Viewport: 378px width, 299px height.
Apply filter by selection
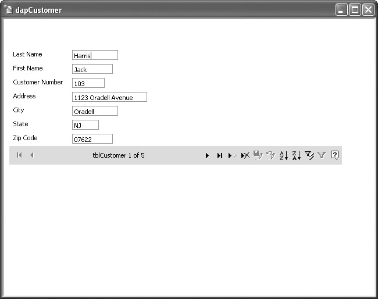pyautogui.click(x=309, y=155)
